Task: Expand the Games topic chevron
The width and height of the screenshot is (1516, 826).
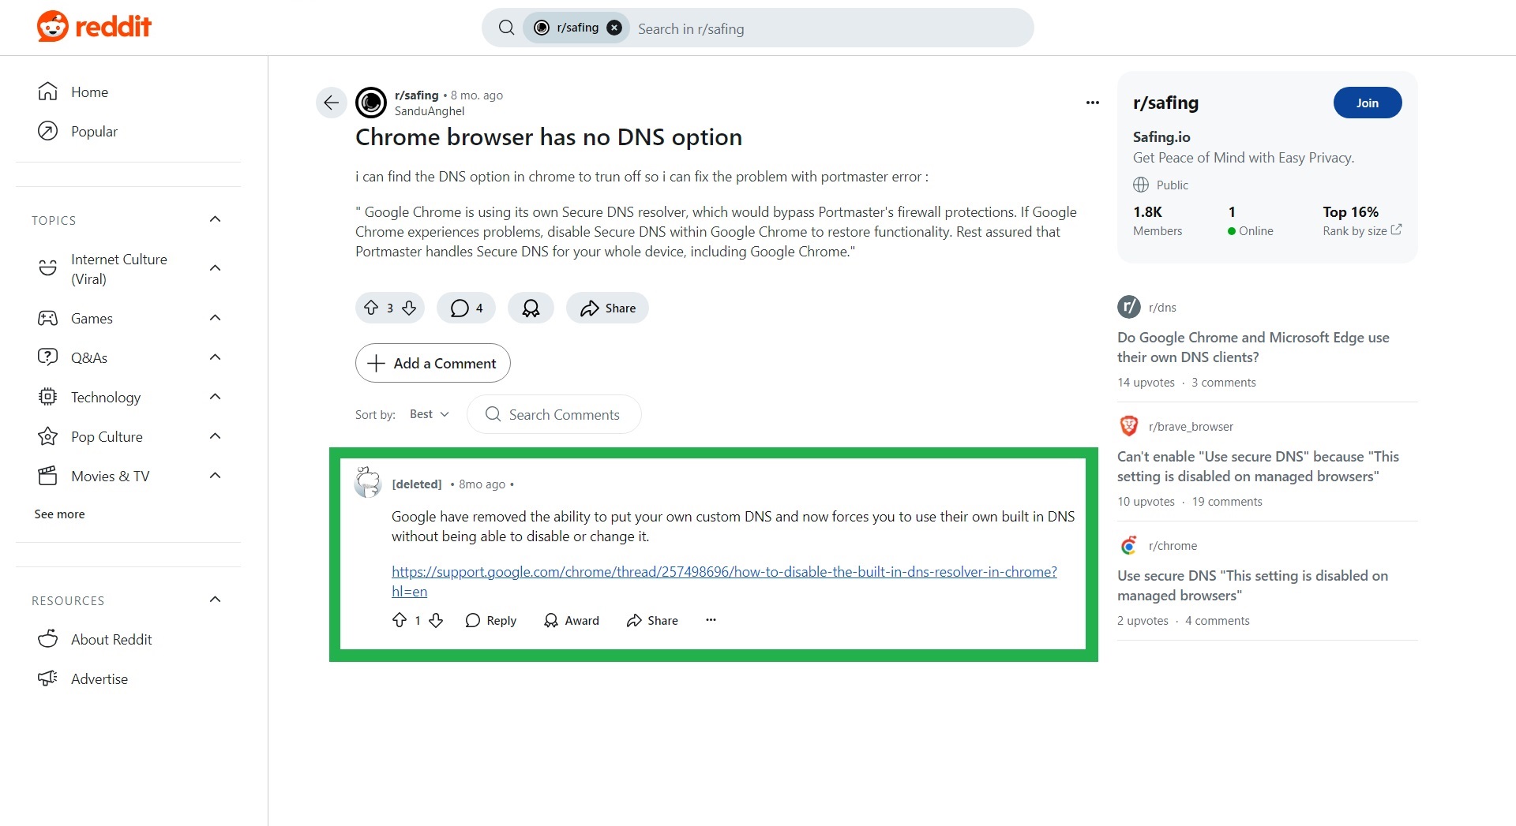Action: coord(215,318)
